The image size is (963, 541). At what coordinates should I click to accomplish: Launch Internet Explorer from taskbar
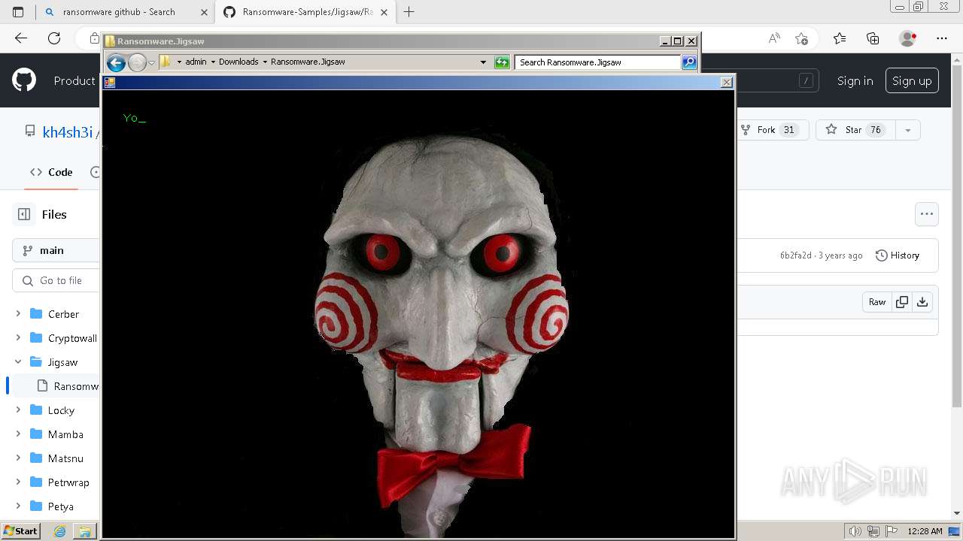[59, 531]
